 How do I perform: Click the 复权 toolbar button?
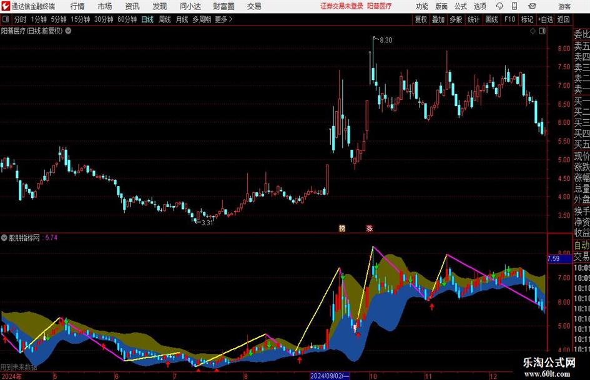coord(421,19)
